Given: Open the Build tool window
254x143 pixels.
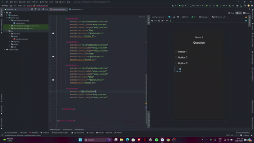Looking at the screenshot, I should tap(109, 133).
